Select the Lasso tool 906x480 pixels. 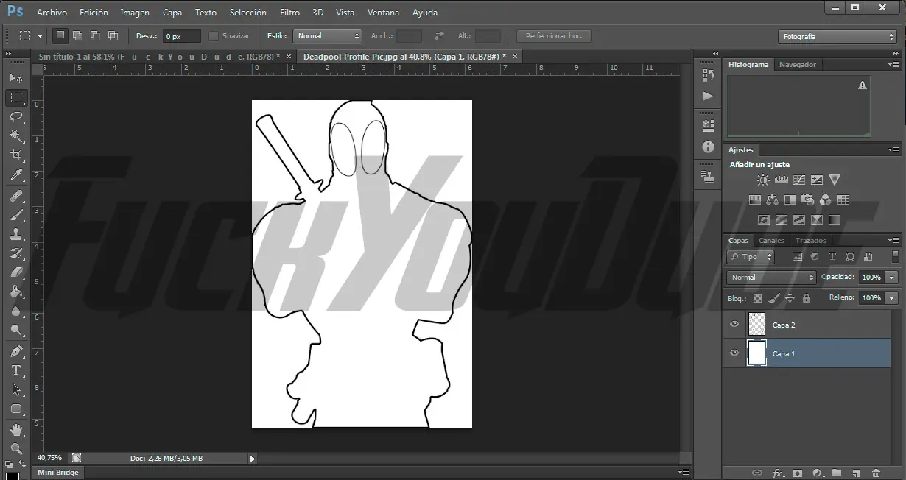click(16, 117)
